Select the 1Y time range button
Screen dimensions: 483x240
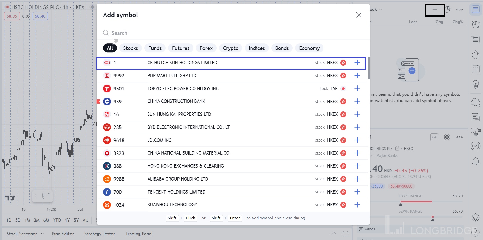(x=67, y=220)
